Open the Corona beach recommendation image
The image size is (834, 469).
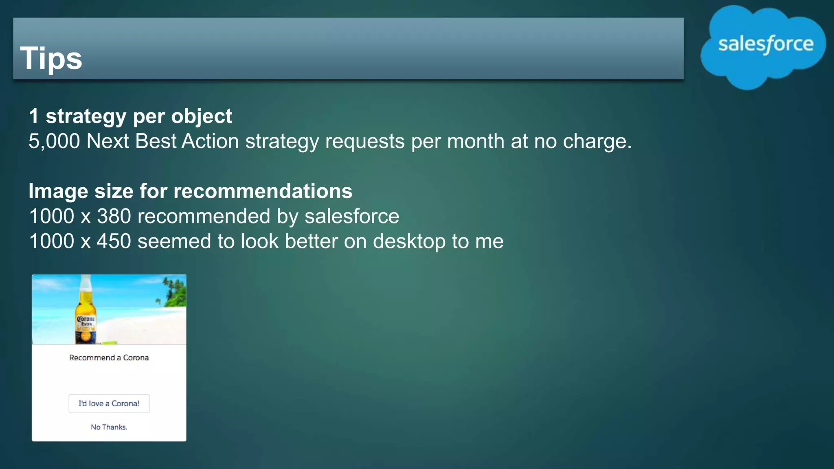(x=109, y=309)
